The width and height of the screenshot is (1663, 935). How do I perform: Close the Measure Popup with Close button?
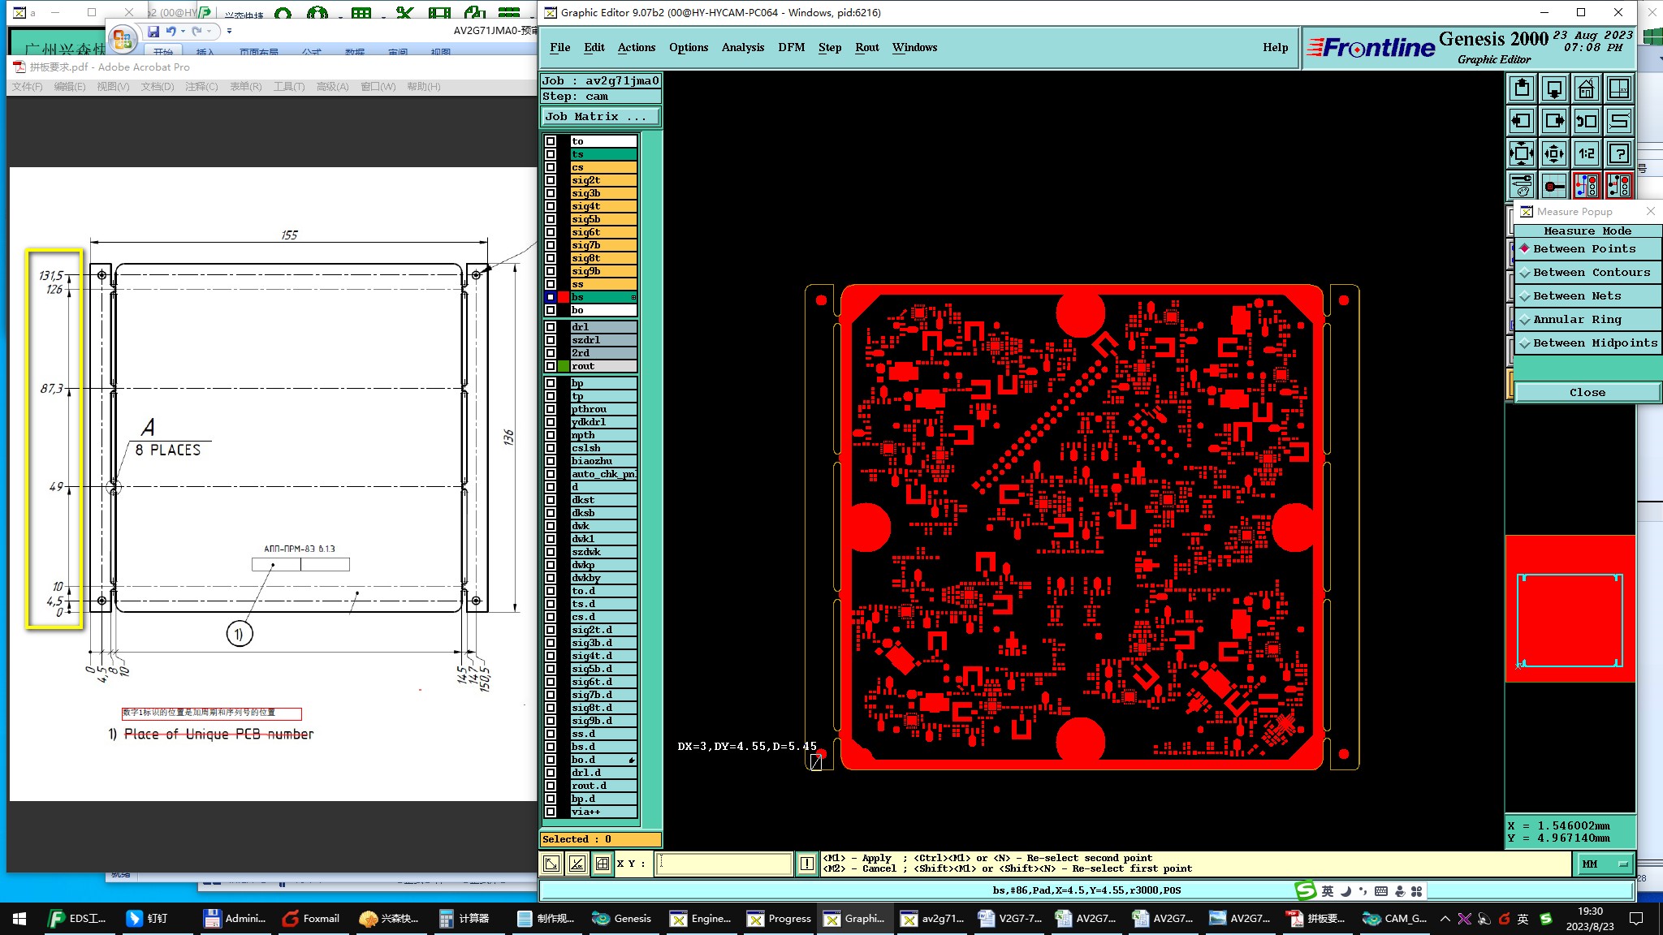click(1587, 393)
